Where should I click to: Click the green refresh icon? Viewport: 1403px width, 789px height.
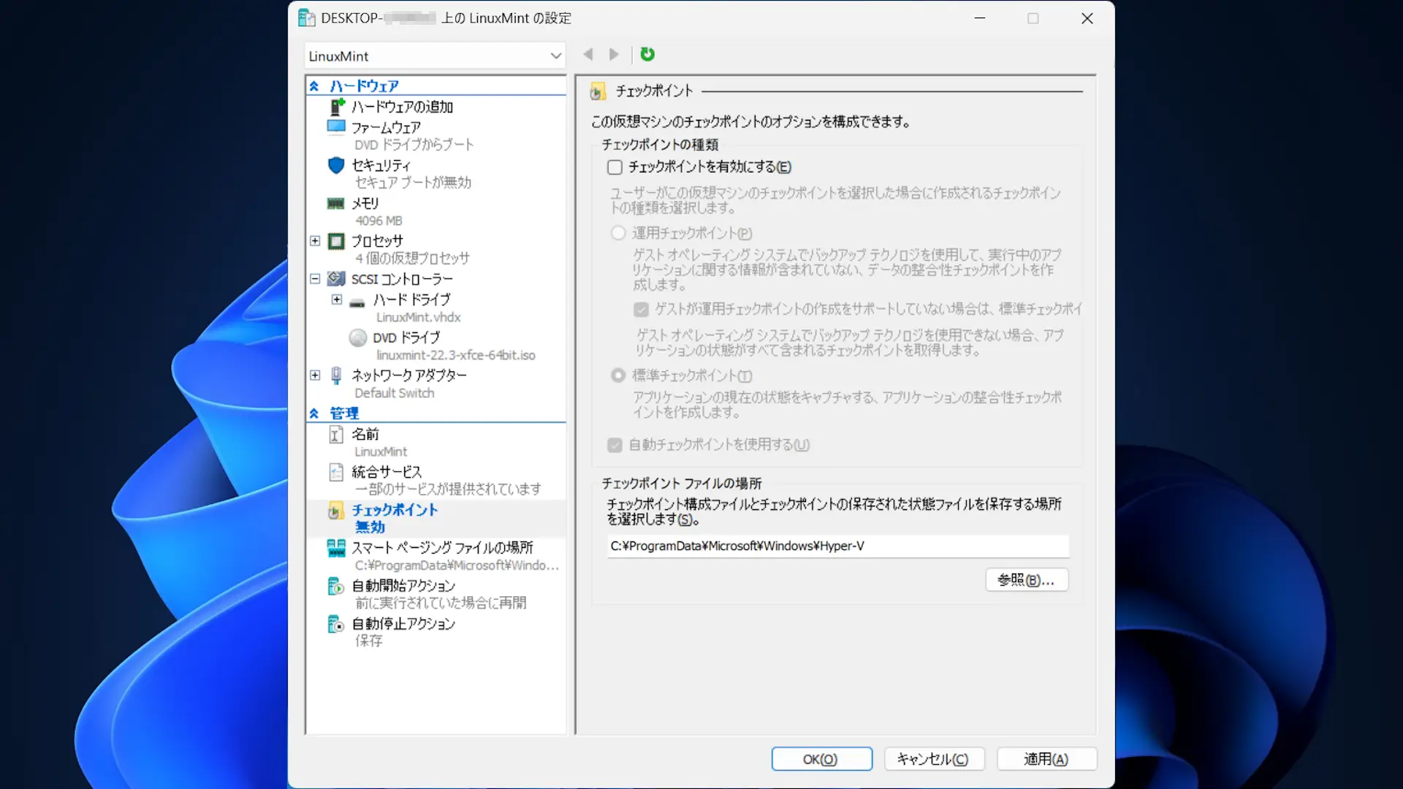[x=647, y=54]
